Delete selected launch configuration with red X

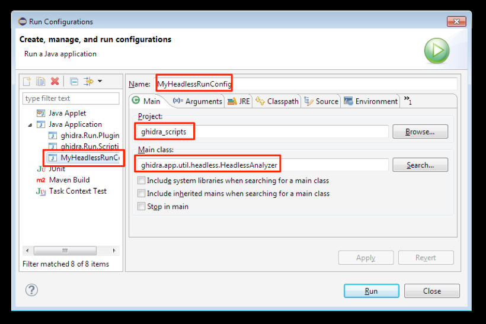55,81
